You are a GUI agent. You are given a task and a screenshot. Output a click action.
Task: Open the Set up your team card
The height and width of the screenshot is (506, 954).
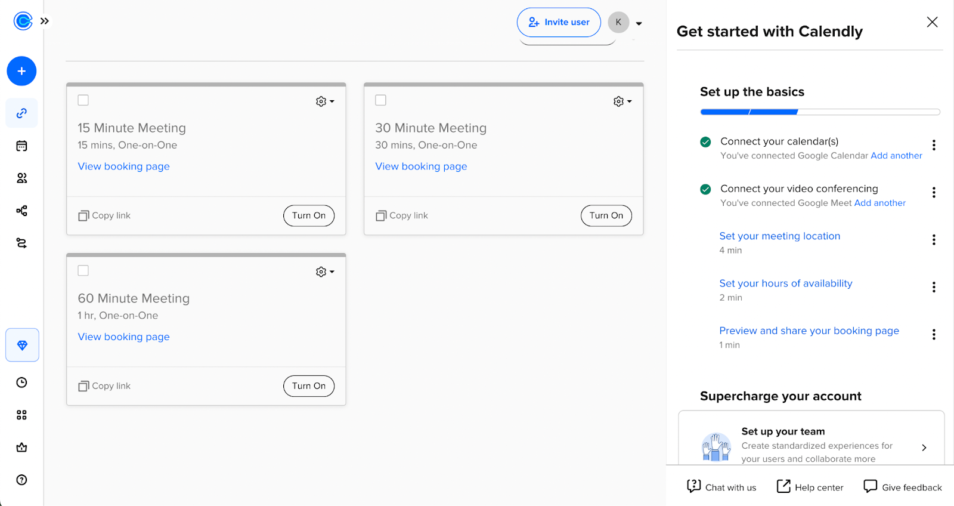coord(811,438)
